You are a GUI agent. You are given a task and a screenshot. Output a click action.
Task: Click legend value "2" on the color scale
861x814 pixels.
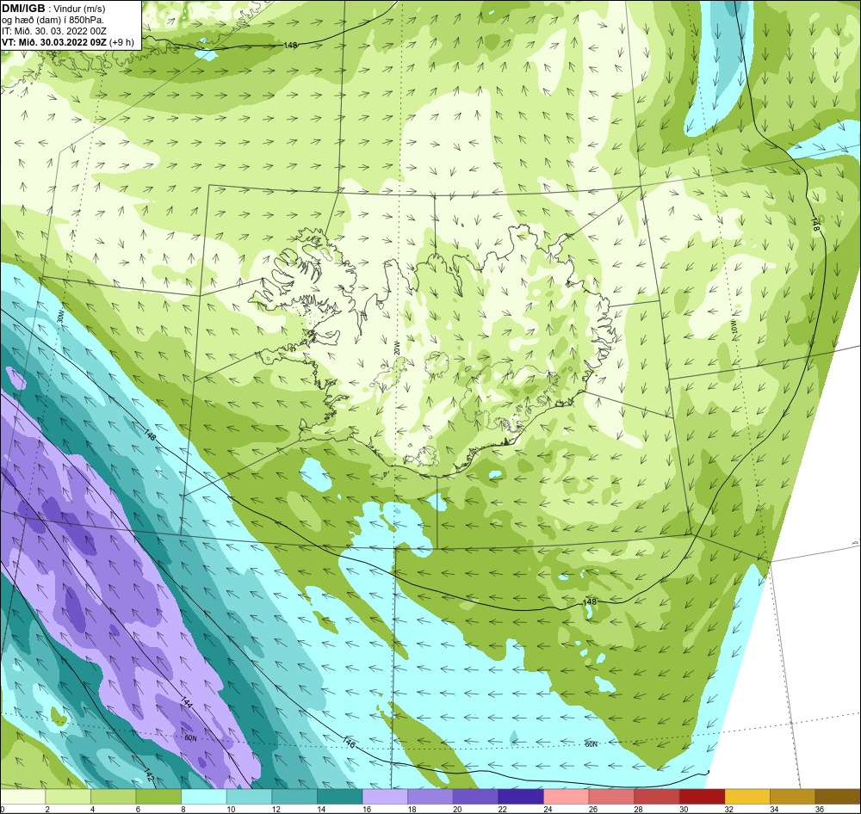(x=47, y=809)
